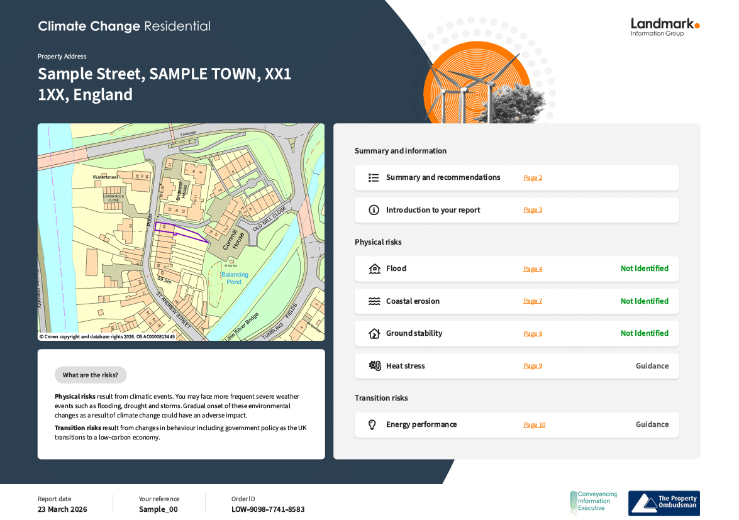Click the Flood house icon
Screen dimensions: 739x520
[x=374, y=269]
